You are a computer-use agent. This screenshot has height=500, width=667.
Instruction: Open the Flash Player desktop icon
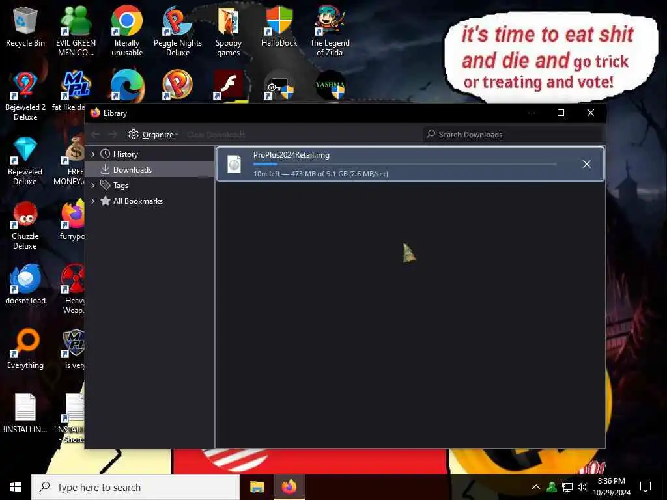click(228, 85)
